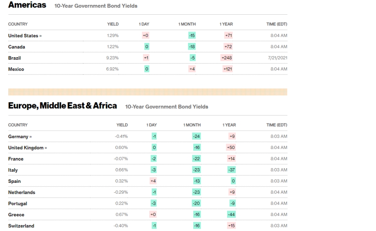Click France's +14 one-year change
This screenshot has width=376, height=231.
231,158
